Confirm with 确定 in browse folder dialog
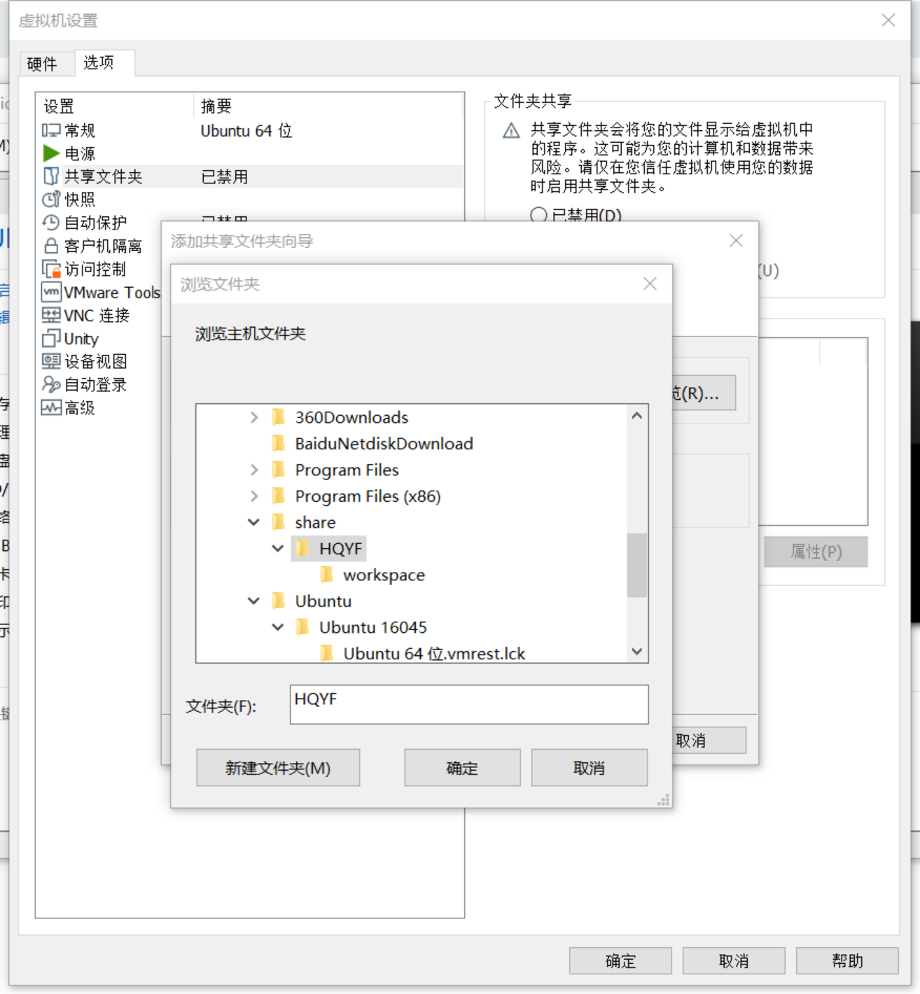The height and width of the screenshot is (994, 920). tap(462, 768)
